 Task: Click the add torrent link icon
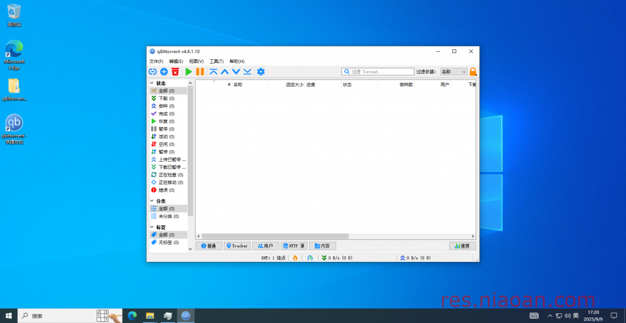152,72
